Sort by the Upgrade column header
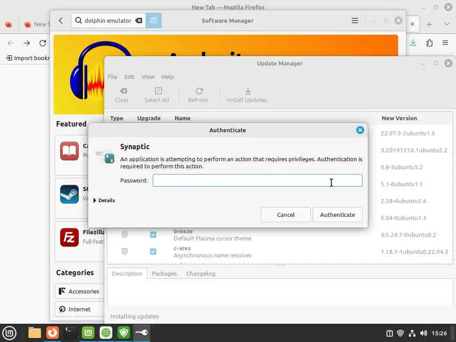This screenshot has width=456, height=342. click(x=149, y=118)
